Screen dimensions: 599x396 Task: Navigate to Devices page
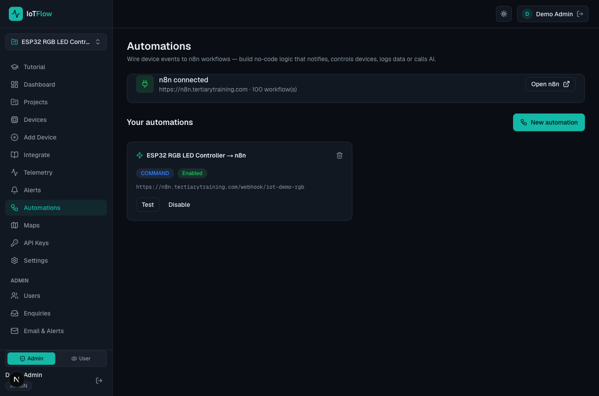[x=56, y=120]
